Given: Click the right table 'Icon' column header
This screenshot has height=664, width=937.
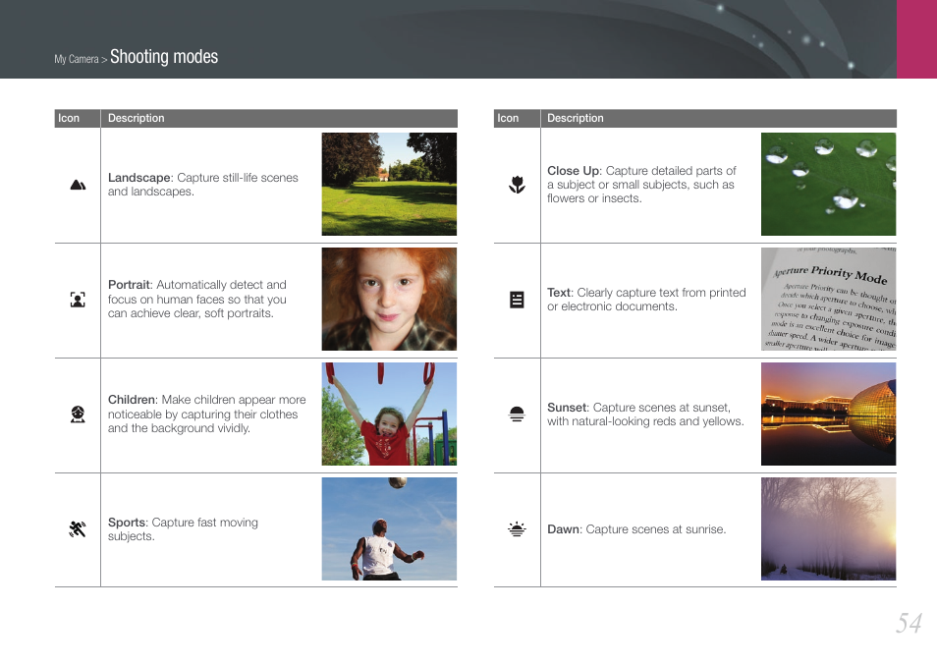Looking at the screenshot, I should click(x=508, y=118).
